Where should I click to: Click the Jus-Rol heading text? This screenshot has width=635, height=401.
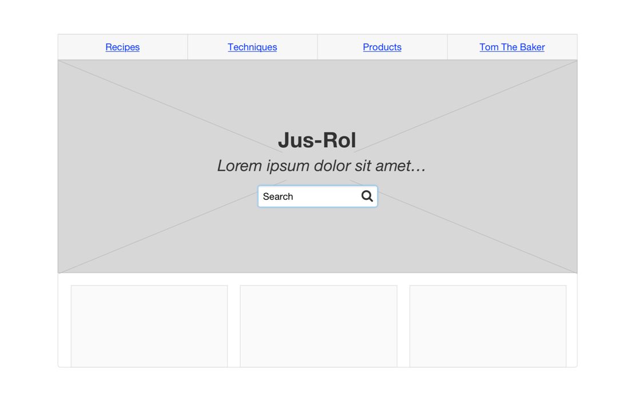[317, 140]
